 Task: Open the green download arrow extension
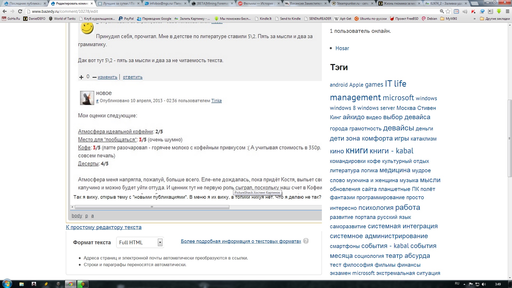[499, 11]
